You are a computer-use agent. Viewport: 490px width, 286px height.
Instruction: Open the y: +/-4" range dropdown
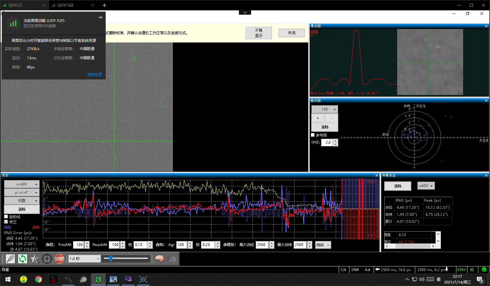22,193
